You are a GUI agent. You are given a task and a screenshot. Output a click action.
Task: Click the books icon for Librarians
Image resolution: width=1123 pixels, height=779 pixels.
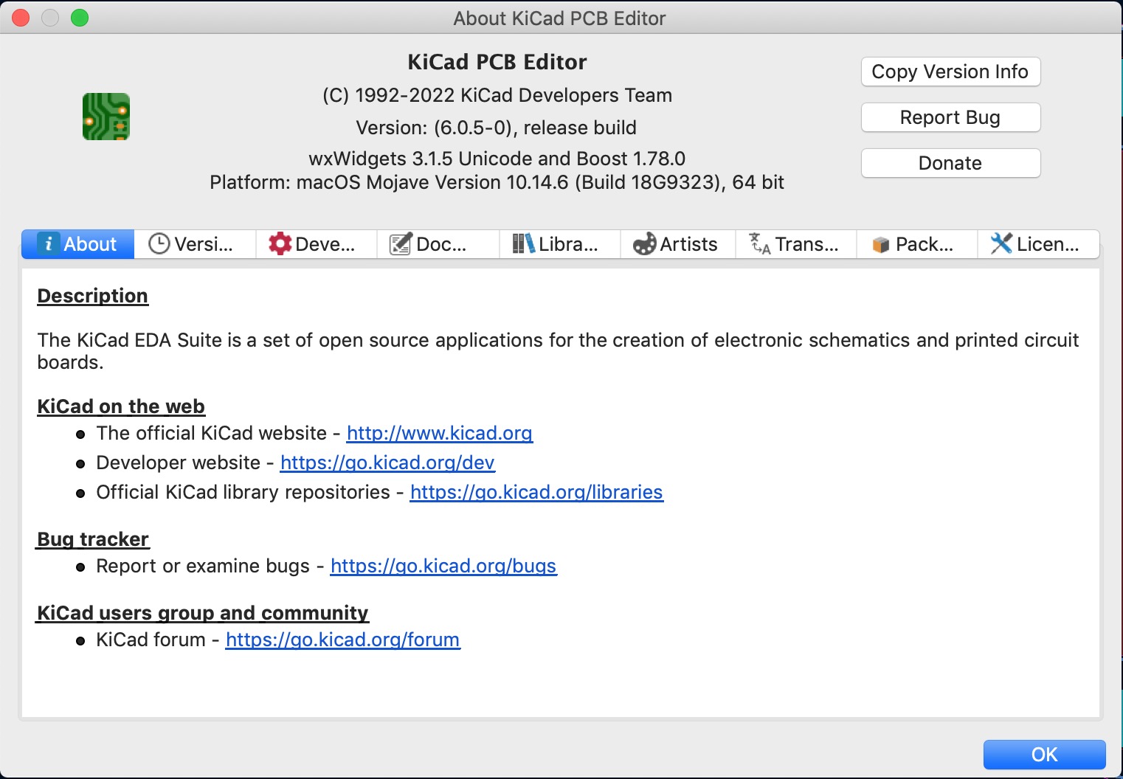pyautogui.click(x=523, y=243)
